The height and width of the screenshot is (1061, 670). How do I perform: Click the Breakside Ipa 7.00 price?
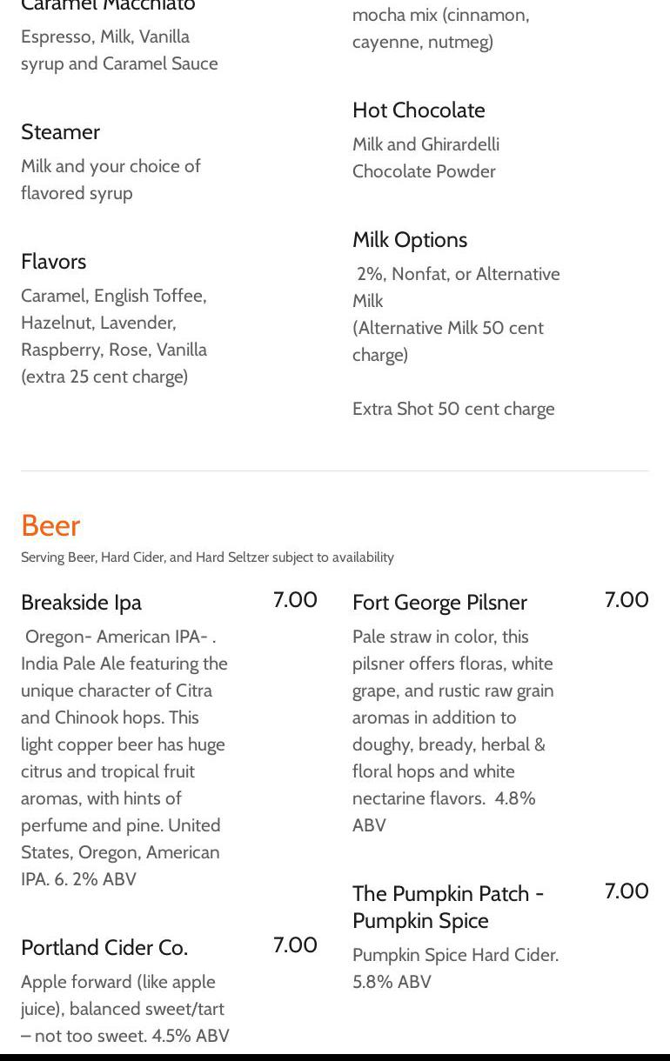click(295, 600)
